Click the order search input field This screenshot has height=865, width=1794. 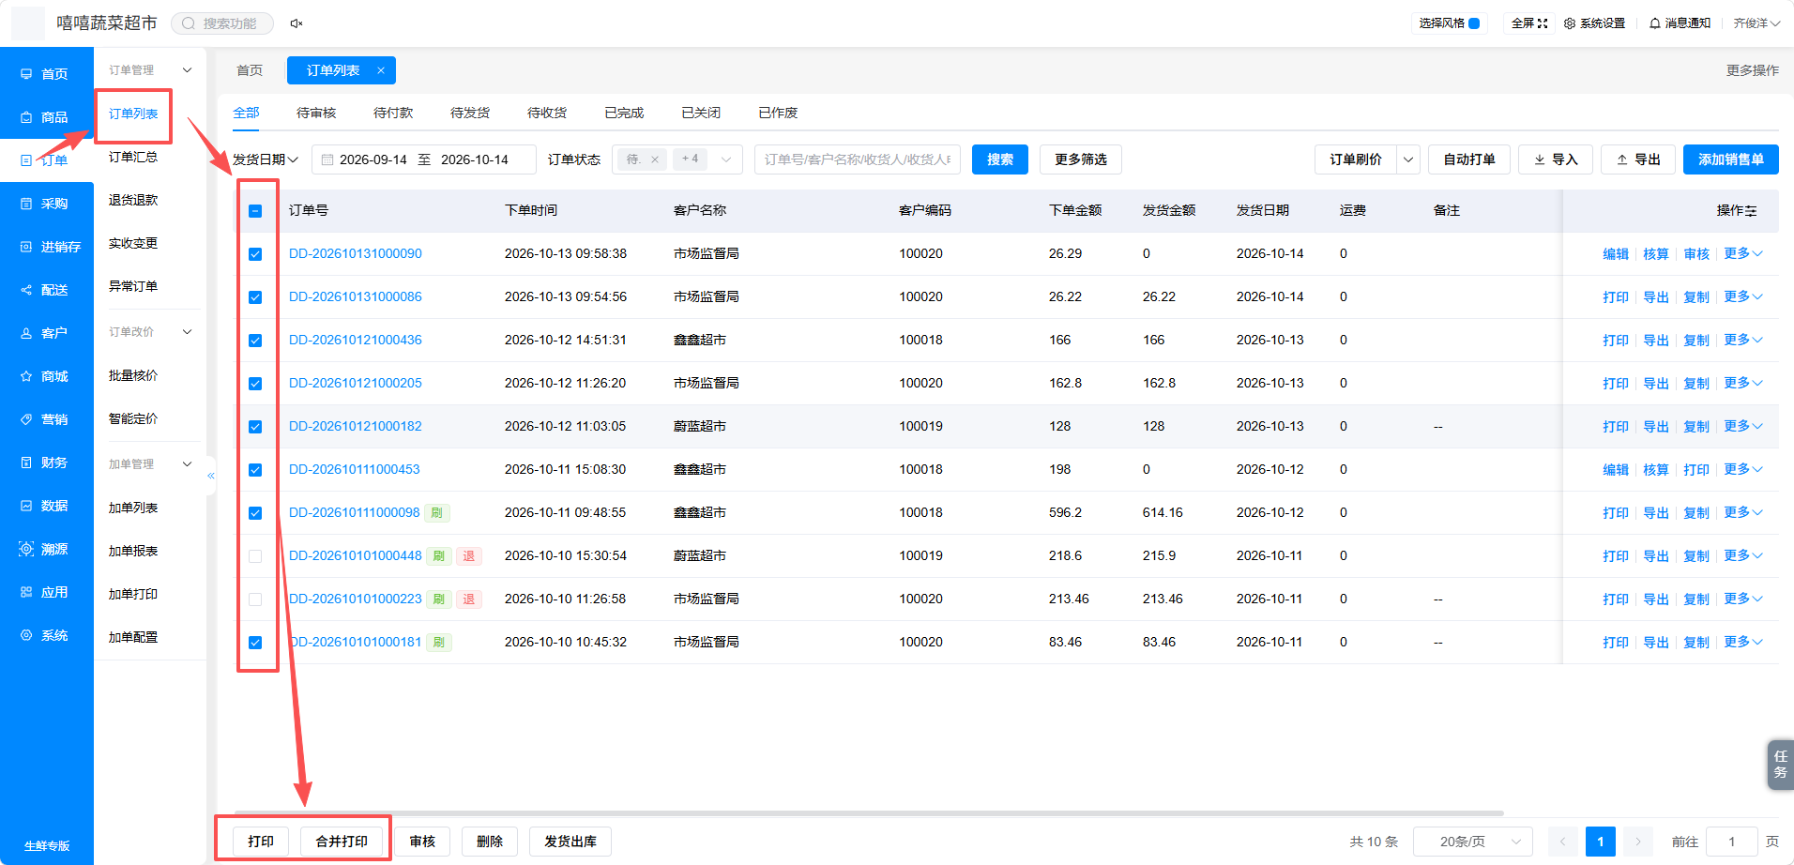click(x=858, y=159)
